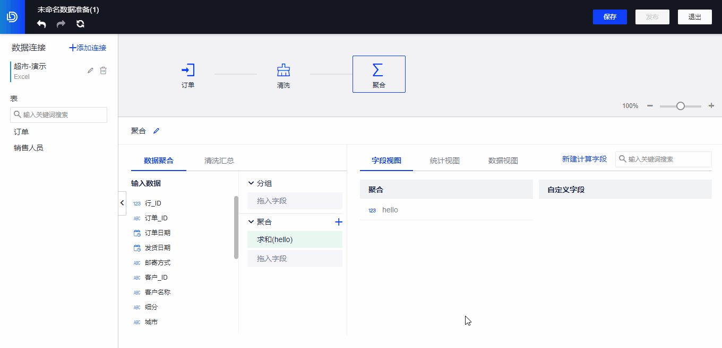Switch to the 清洗汇总 tab
Screen dimensions: 722x348
[219, 160]
